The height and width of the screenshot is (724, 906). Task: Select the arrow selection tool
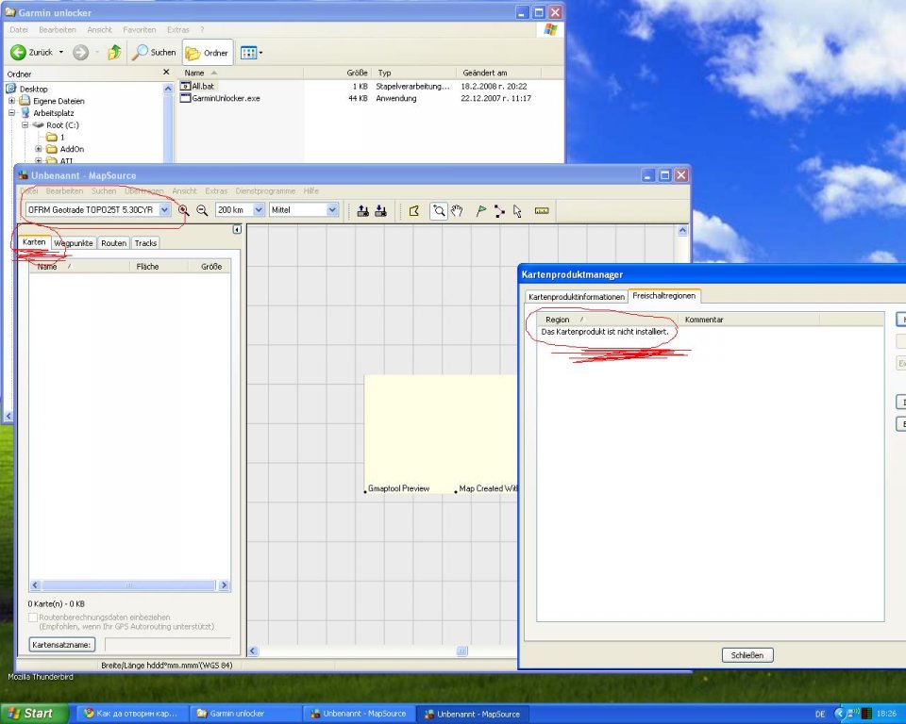517,211
